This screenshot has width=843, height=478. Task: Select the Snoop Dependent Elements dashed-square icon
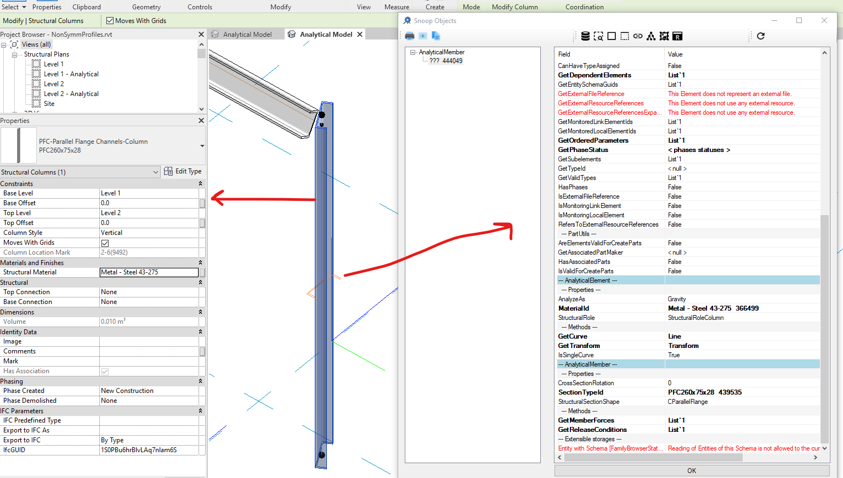pyautogui.click(x=624, y=36)
